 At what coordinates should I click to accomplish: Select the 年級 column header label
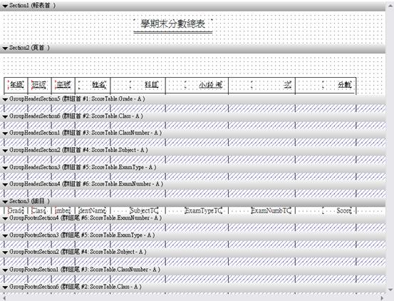pyautogui.click(x=16, y=85)
